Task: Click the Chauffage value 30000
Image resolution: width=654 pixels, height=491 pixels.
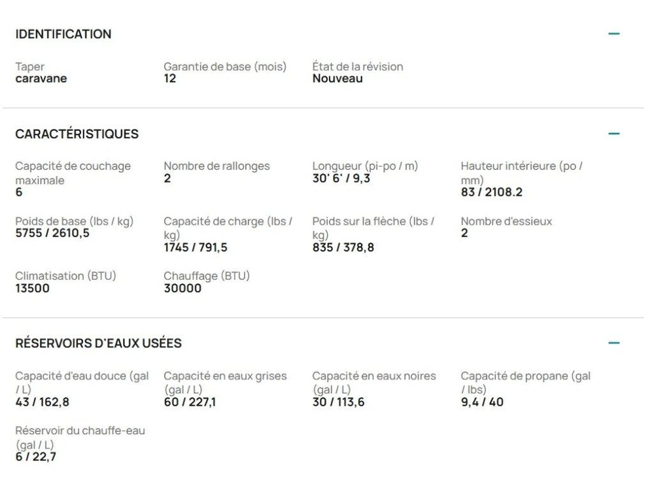Action: point(182,288)
